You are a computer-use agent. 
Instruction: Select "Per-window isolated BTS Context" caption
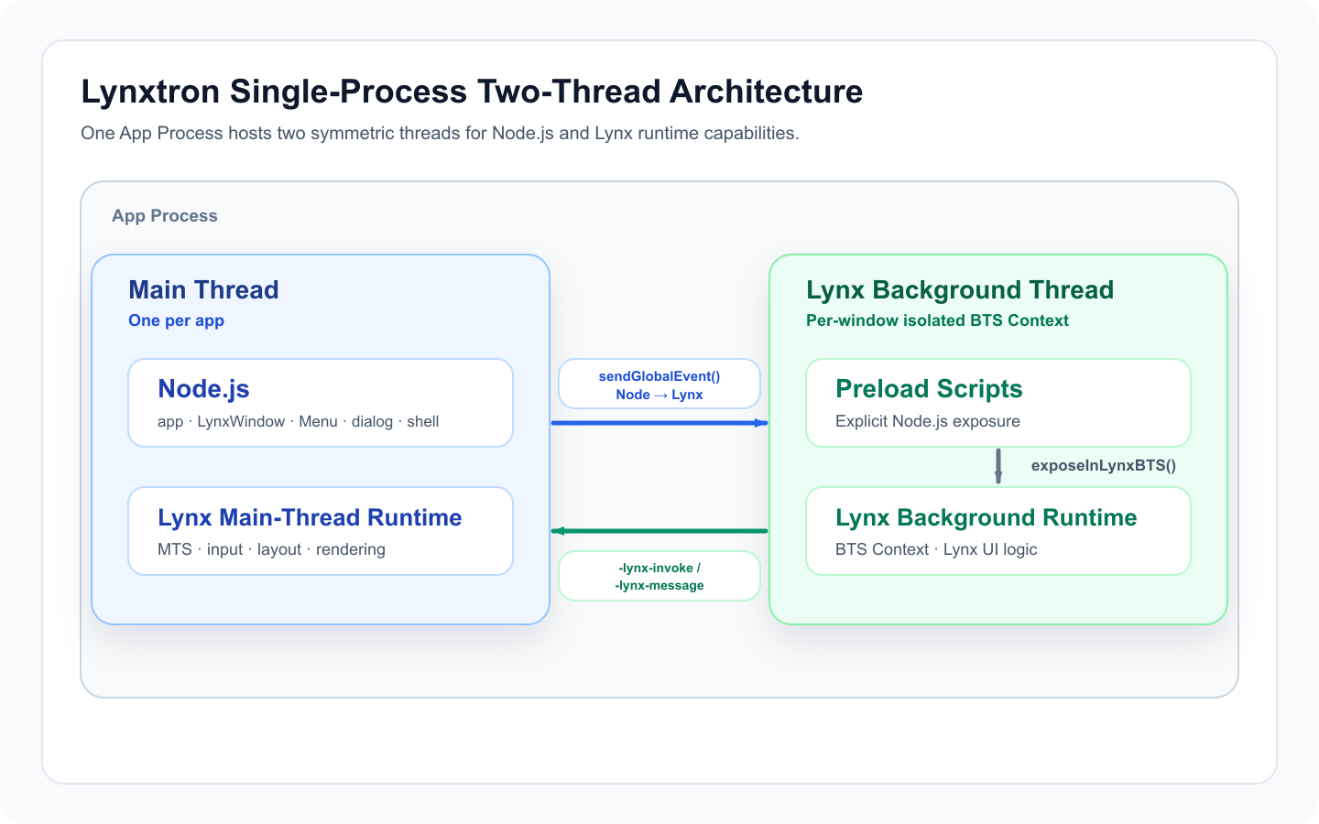937,320
